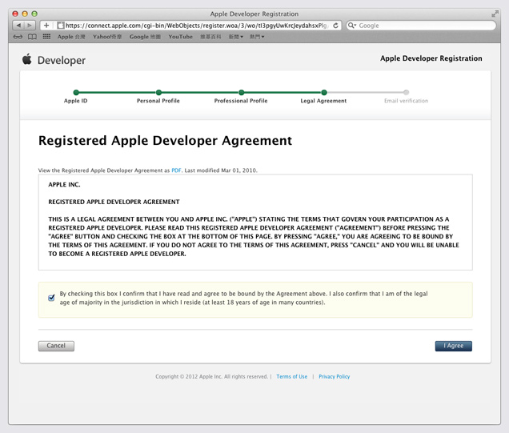Zoom the window with the green button
Viewport: 509px width, 433px height.
[x=34, y=14]
